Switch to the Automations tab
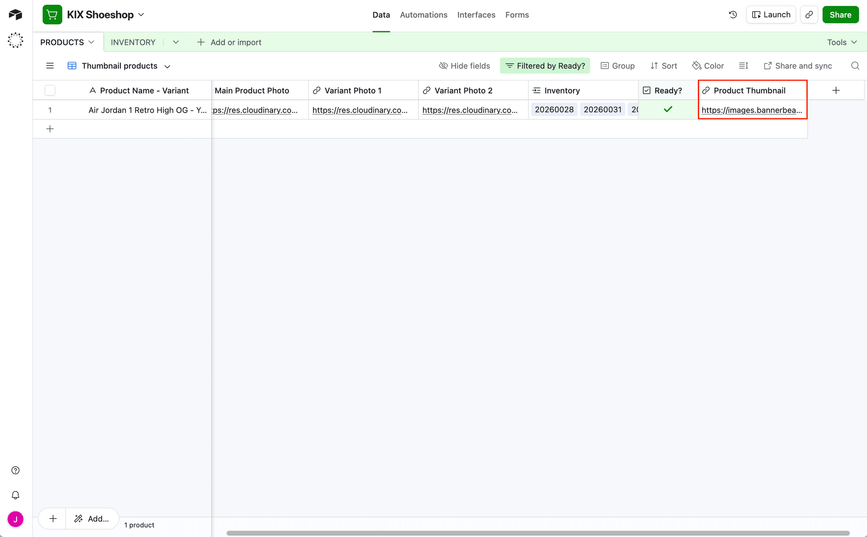Image resolution: width=867 pixels, height=537 pixels. point(424,14)
